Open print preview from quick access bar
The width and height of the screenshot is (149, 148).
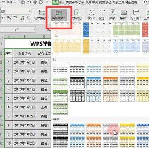41,2
